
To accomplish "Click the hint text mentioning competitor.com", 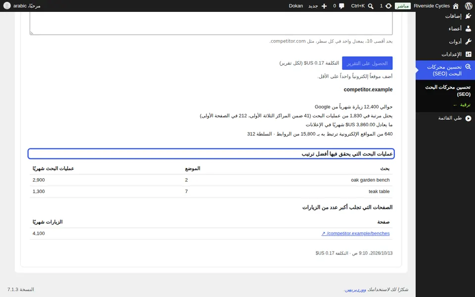I will point(331,41).
